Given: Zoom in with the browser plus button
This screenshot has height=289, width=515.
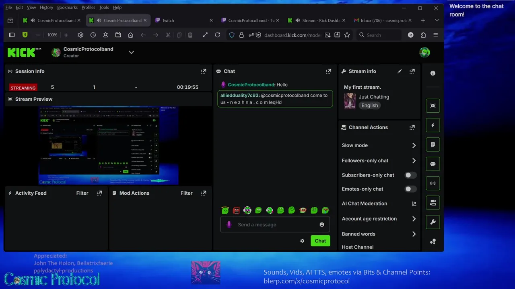Looking at the screenshot, I should click(x=66, y=35).
